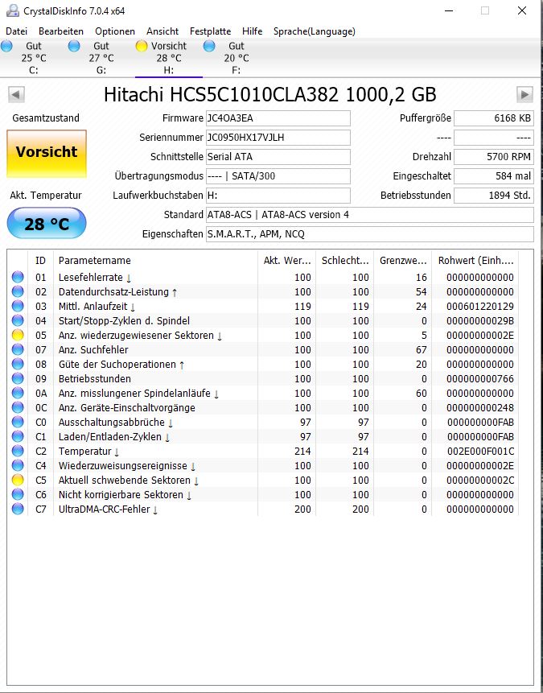Open the Datei menu

pos(16,31)
